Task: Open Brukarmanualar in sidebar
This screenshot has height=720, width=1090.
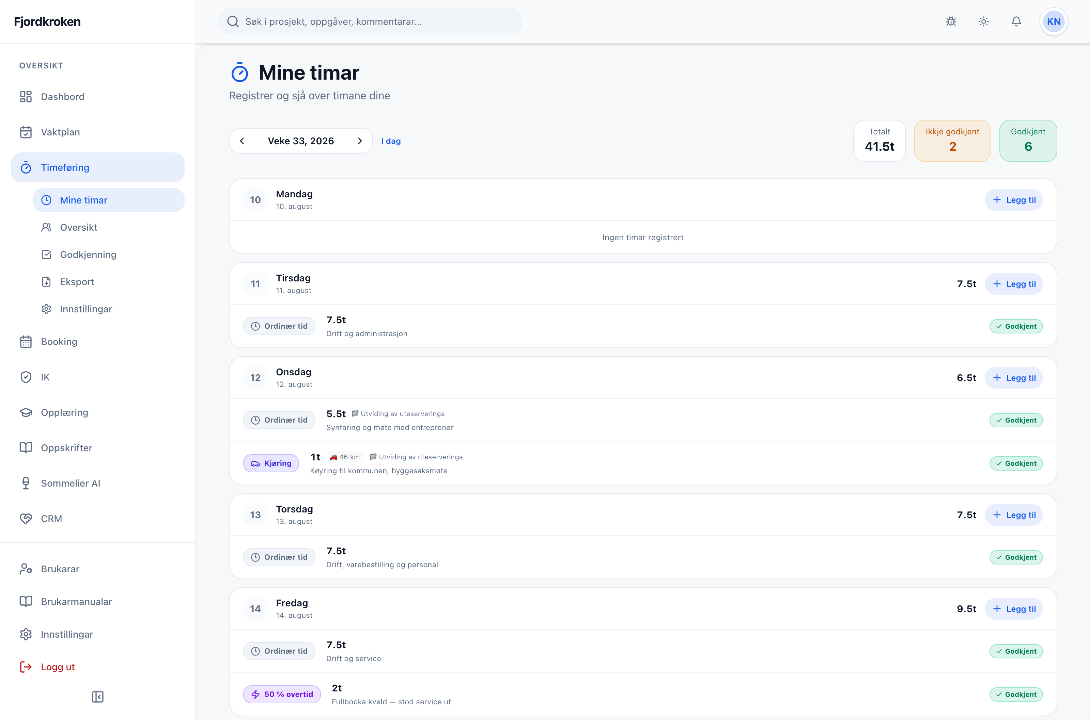Action: pyautogui.click(x=98, y=602)
